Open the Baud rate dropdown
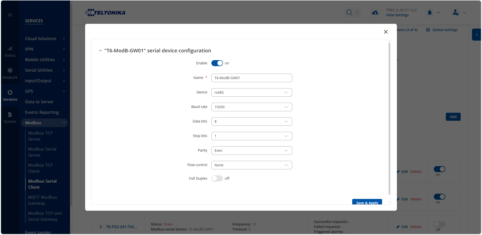 (252, 107)
